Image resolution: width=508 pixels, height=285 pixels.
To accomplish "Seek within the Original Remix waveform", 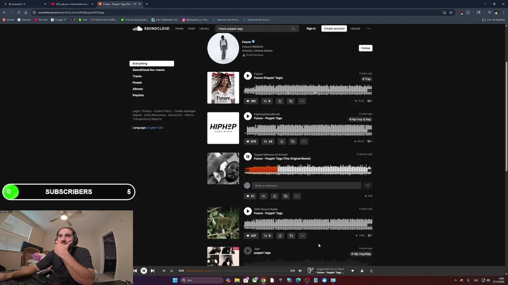I will [308, 170].
